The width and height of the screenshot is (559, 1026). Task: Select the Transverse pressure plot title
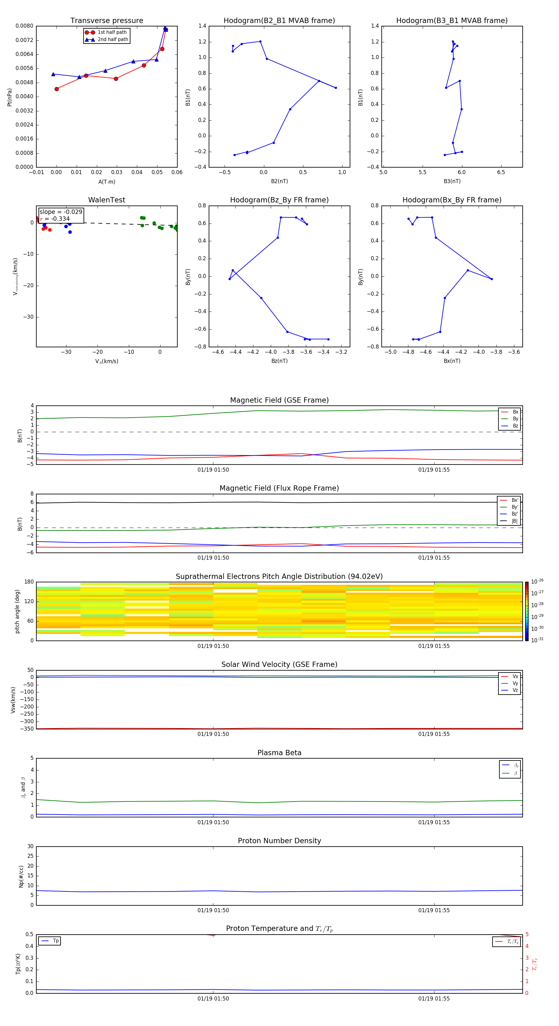pos(107,21)
